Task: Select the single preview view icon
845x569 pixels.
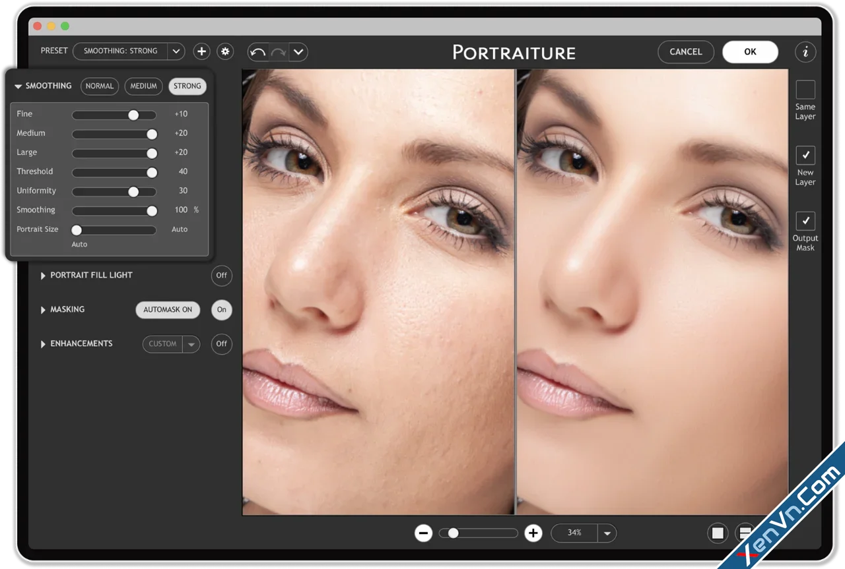Action: (718, 533)
